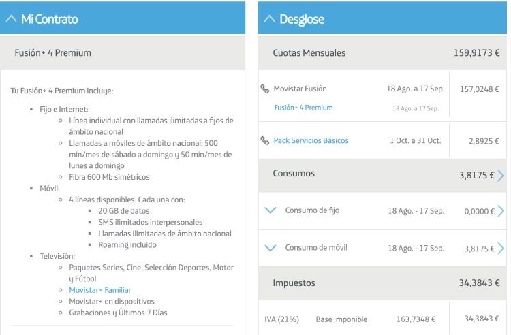511x335 pixels.
Task: Click the IVA amount 34,3843 € in bottom row
Action: (x=482, y=319)
